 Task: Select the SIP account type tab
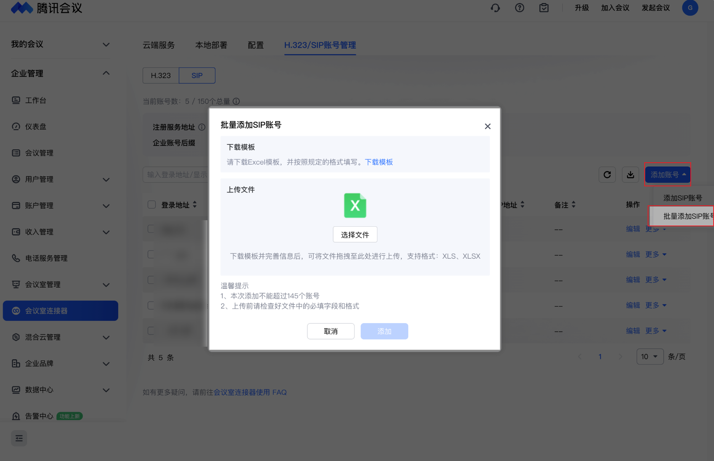click(197, 75)
